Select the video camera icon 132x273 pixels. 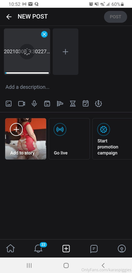point(21,104)
